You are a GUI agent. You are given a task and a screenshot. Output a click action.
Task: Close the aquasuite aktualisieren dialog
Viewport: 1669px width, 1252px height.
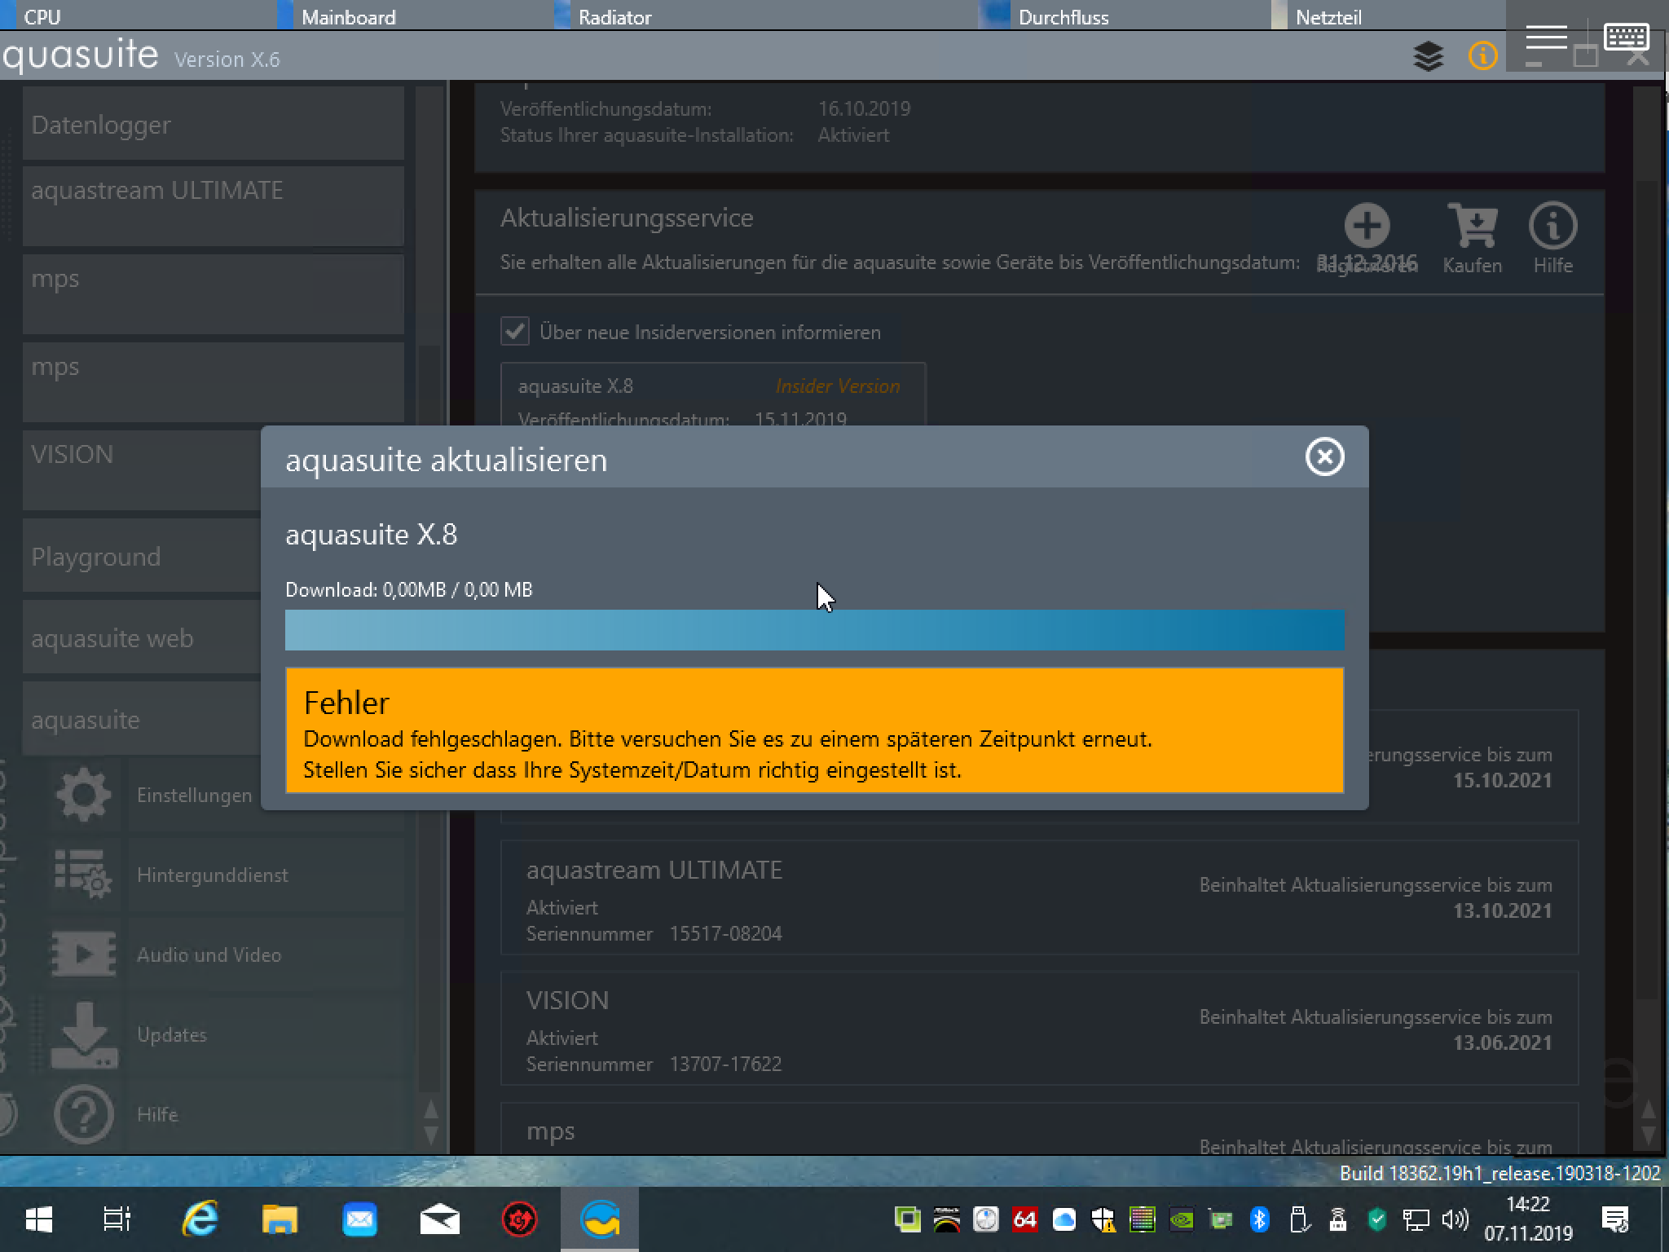pos(1324,456)
